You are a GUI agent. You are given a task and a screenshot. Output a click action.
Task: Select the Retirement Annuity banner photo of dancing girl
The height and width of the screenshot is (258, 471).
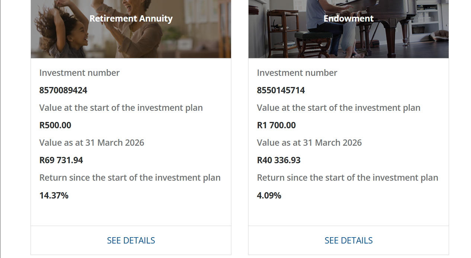coord(131,29)
